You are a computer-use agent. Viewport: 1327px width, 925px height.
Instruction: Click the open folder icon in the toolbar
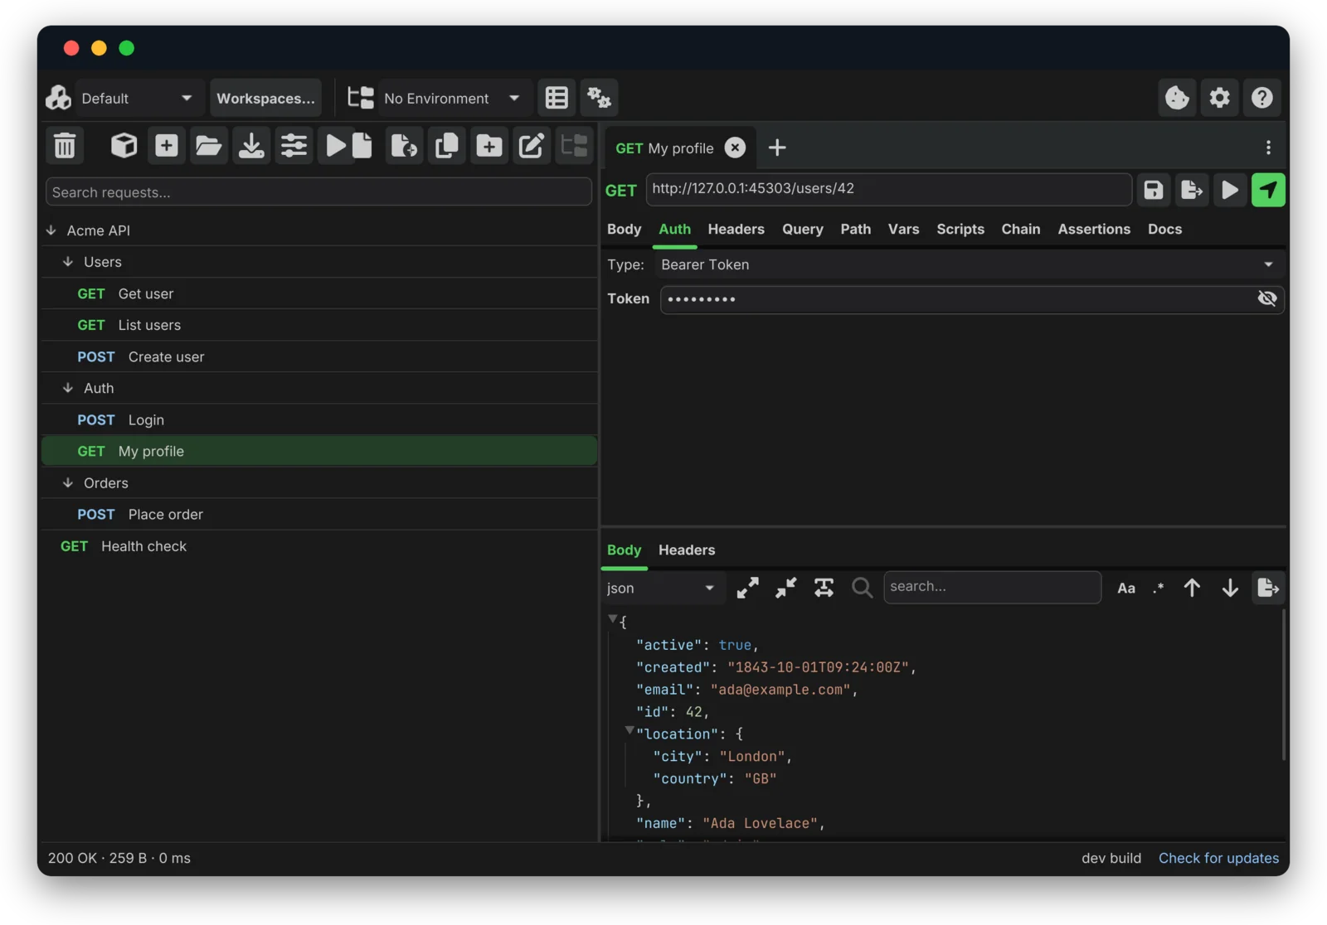pos(209,146)
